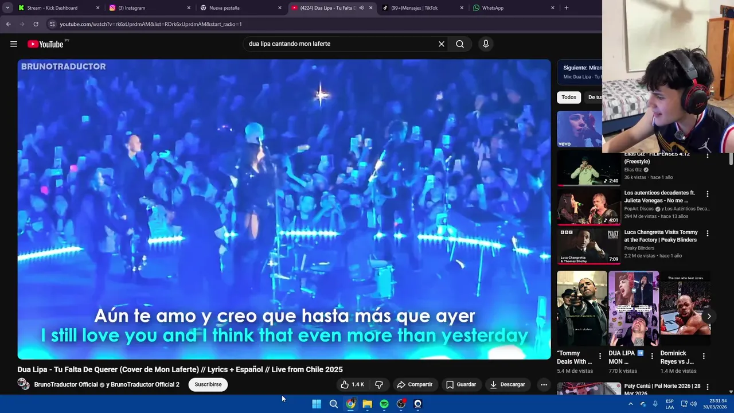This screenshot has height=413, width=734.
Task: Open a new Chrome tab
Action: [x=566, y=8]
